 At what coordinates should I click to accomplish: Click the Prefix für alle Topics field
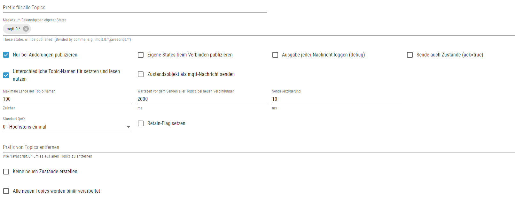point(135,8)
